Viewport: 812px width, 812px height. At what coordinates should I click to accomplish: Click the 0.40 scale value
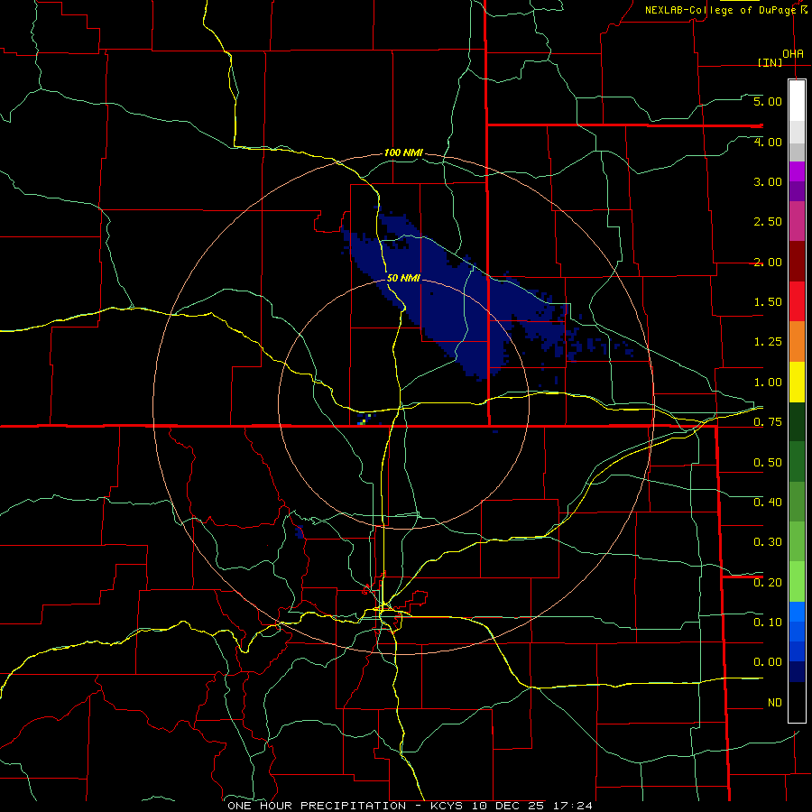768,503
